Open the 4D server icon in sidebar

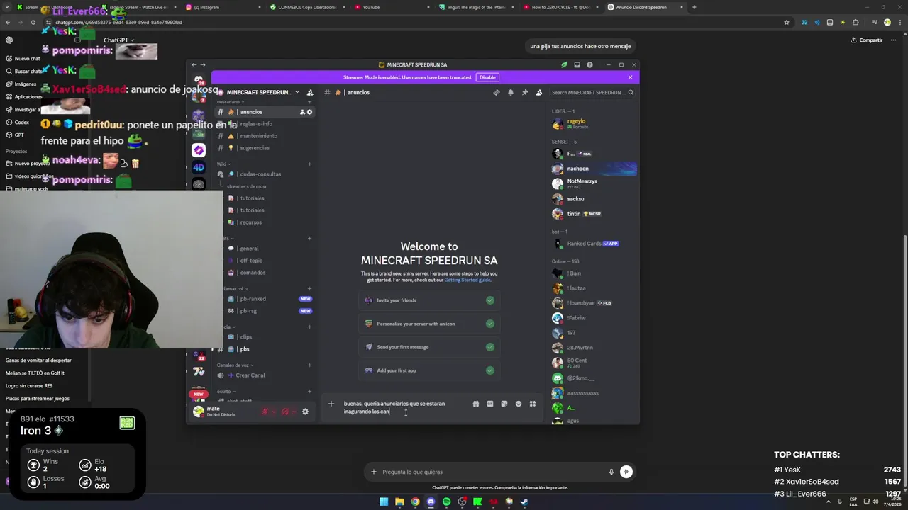pyautogui.click(x=199, y=167)
